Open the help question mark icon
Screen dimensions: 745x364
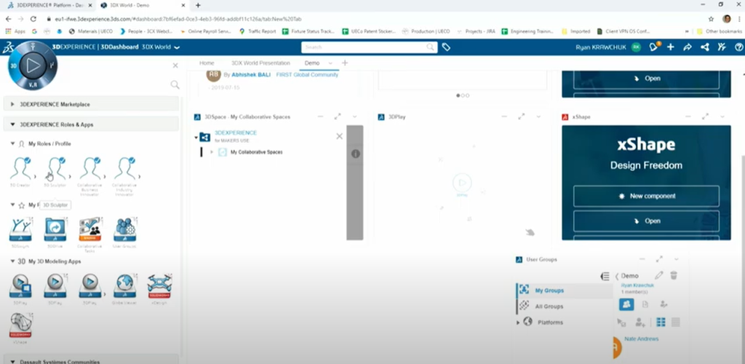(739, 47)
